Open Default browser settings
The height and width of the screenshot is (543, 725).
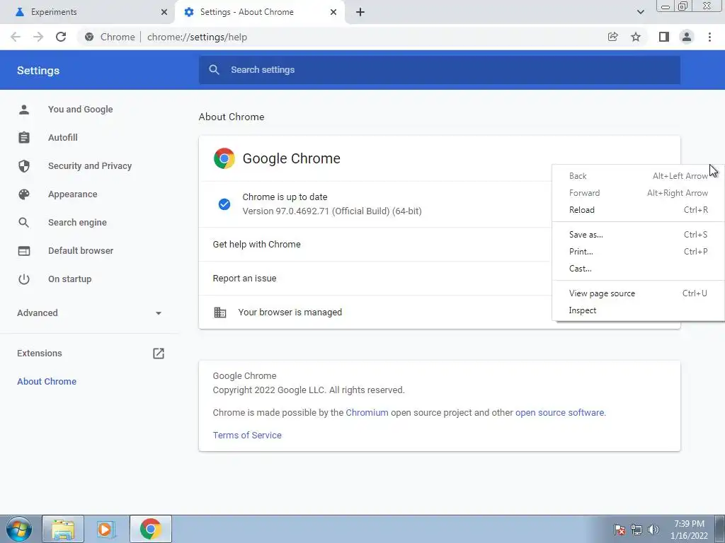tap(81, 251)
